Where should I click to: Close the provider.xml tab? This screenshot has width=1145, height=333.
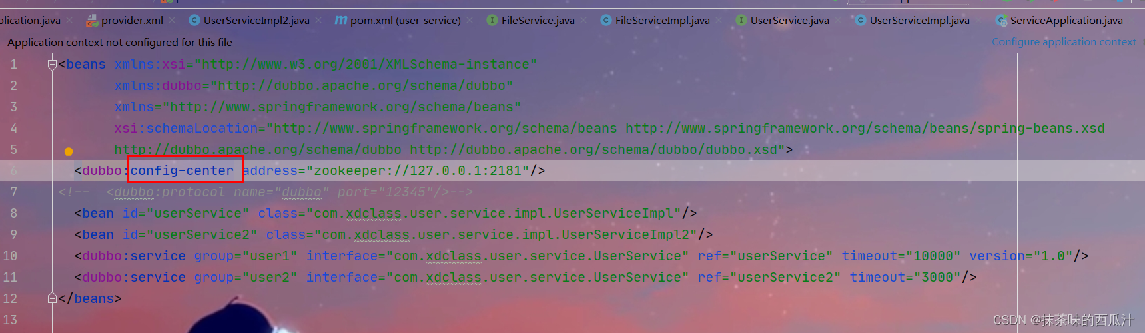[173, 21]
